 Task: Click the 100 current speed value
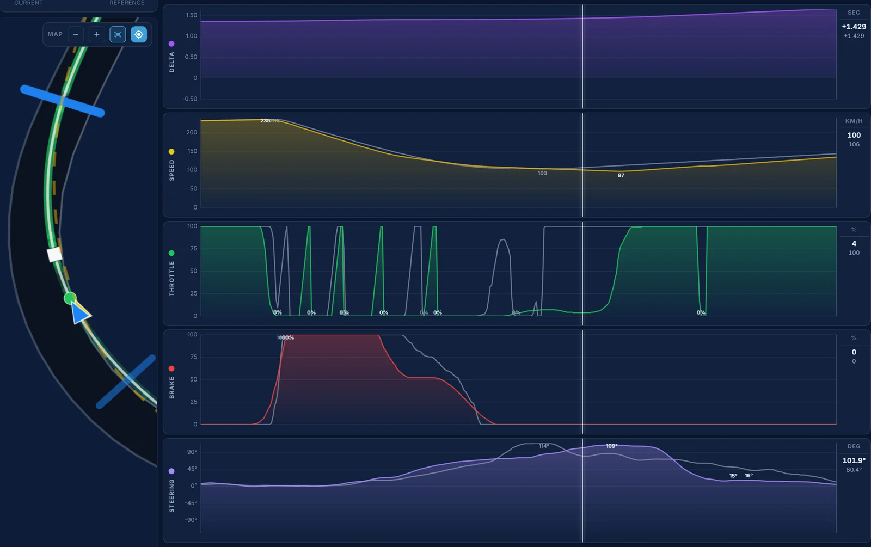coord(854,135)
